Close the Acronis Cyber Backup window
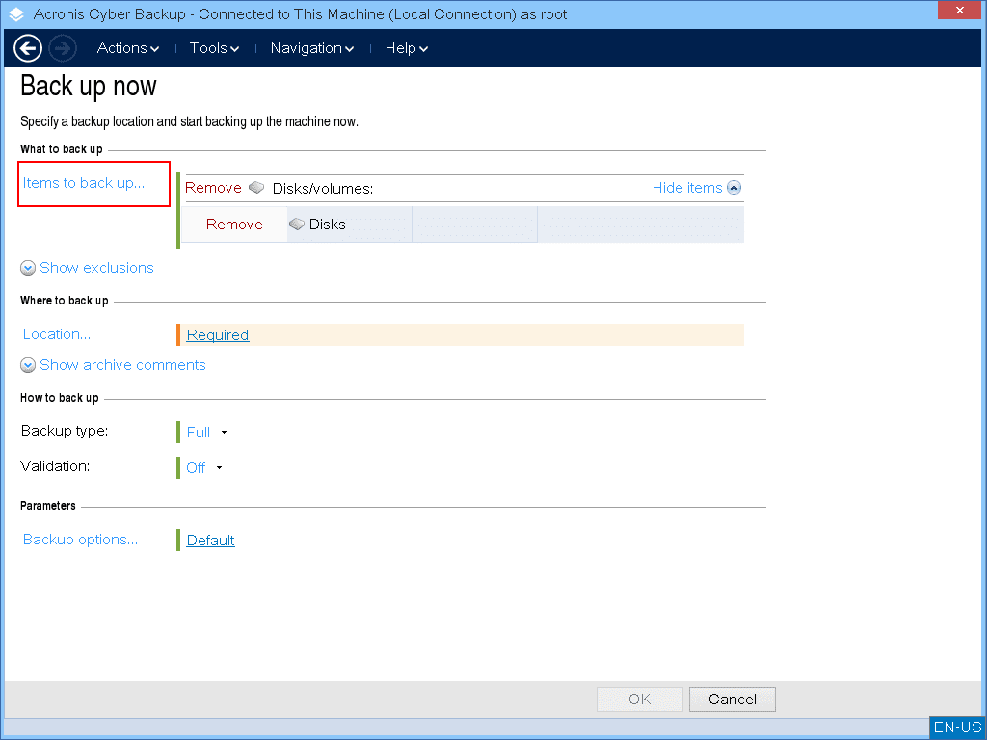 tap(959, 10)
